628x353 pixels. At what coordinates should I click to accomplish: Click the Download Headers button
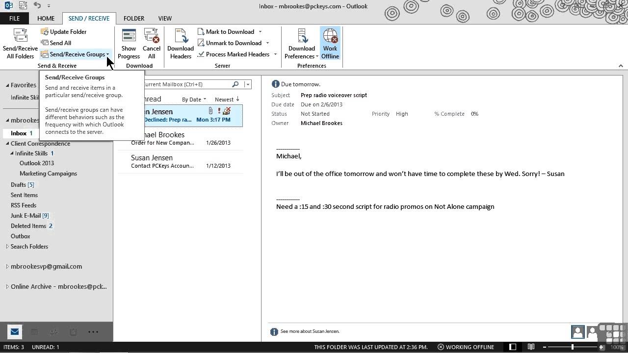tap(181, 44)
